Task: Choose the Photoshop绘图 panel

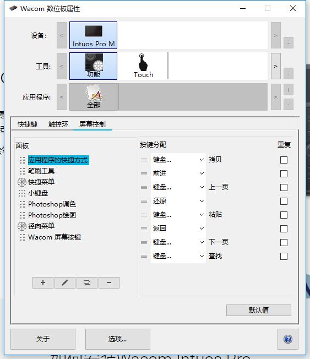Action: (x=52, y=215)
